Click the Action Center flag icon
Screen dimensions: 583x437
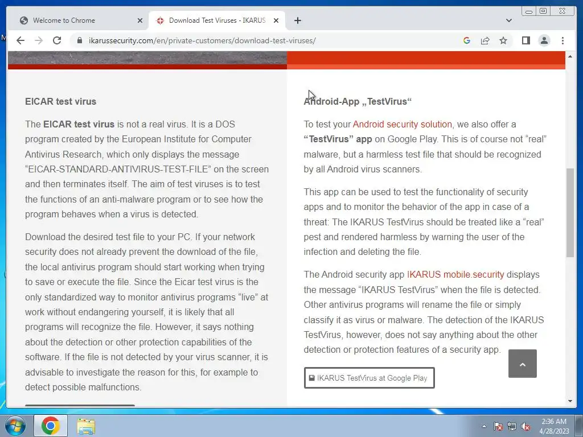498,426
